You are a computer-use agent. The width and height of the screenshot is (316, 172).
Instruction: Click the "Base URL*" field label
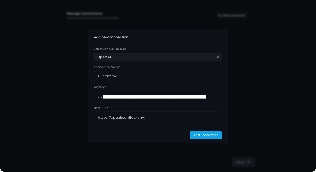101,108
